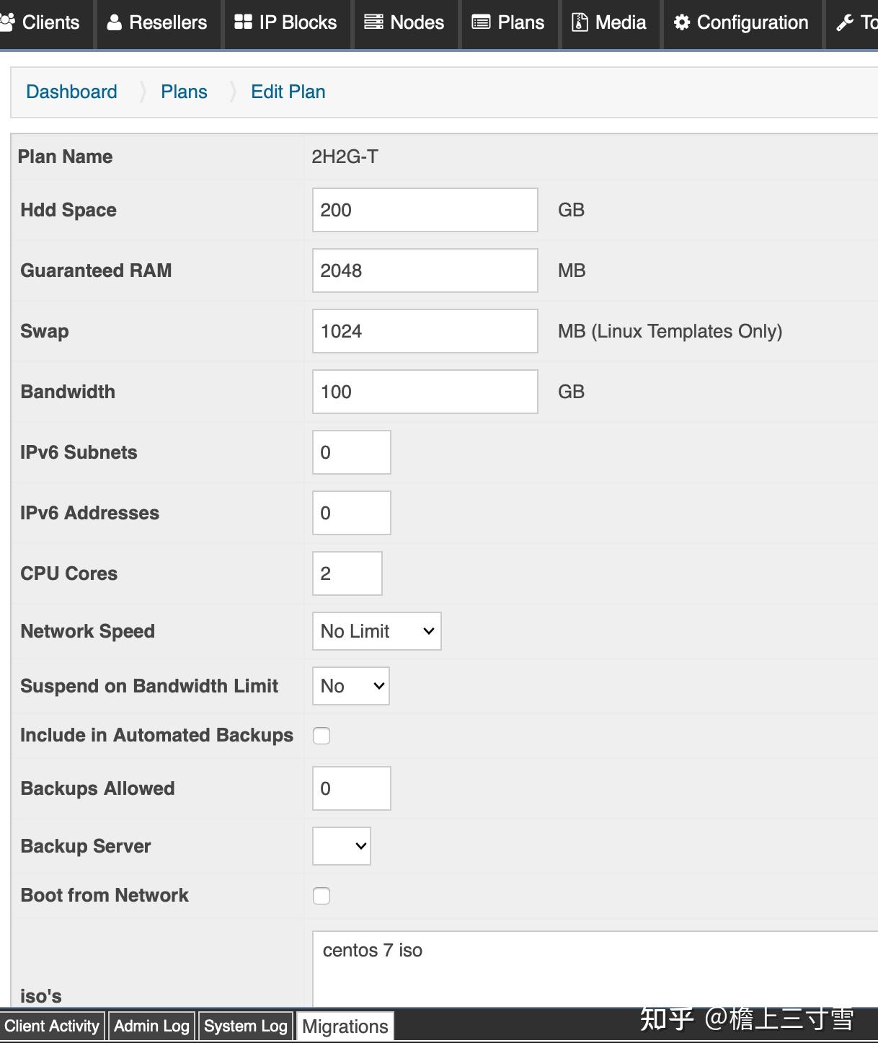Switch to the Migrations tab
The width and height of the screenshot is (878, 1056).
tap(345, 1026)
